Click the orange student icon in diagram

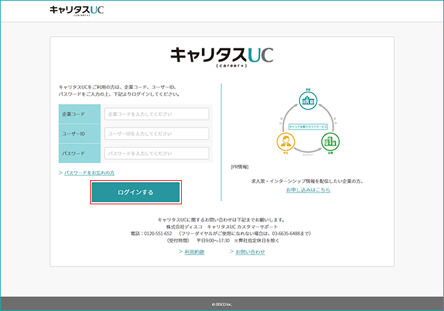[x=286, y=141]
